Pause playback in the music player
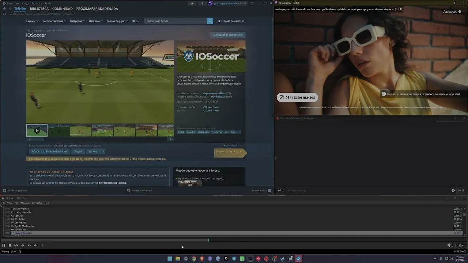The width and height of the screenshot is (468, 263). pos(4,245)
